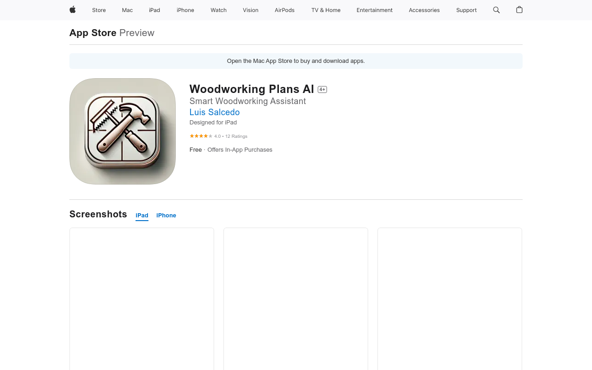This screenshot has height=370, width=592.
Task: Open the Store menu item
Action: coord(99,10)
